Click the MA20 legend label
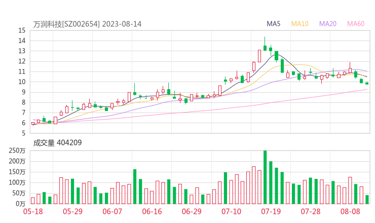Image resolution: width=375 pixels, height=223 pixels. click(x=328, y=24)
